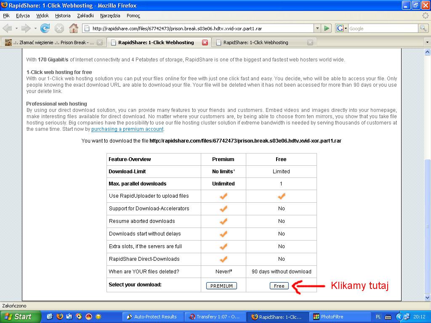
Task: Open the Home page icon
Action: [x=73, y=28]
